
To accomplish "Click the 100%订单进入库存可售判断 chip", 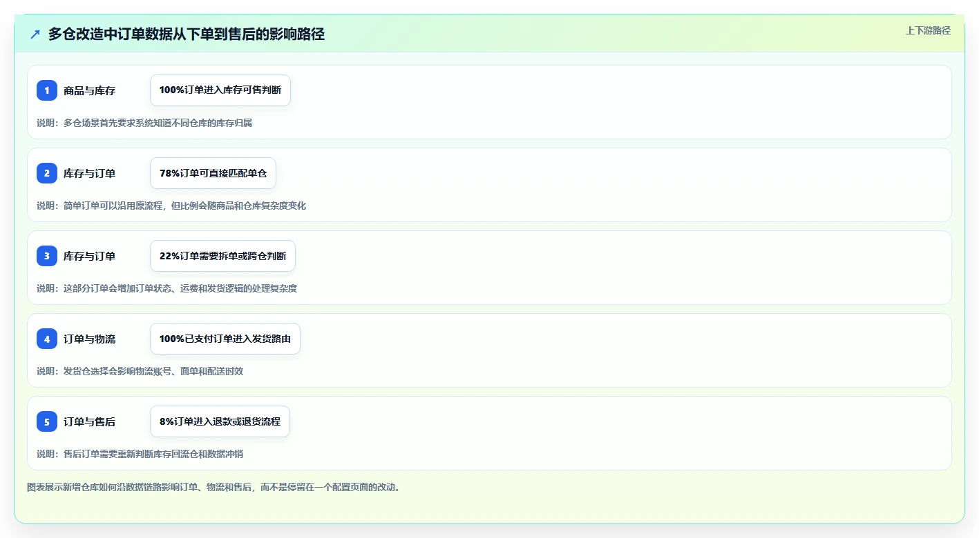I will click(220, 90).
